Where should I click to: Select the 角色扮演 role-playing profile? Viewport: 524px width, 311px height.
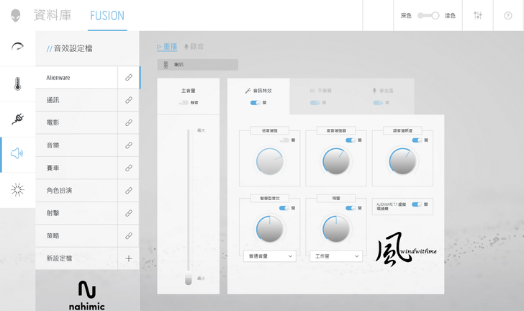tap(76, 191)
